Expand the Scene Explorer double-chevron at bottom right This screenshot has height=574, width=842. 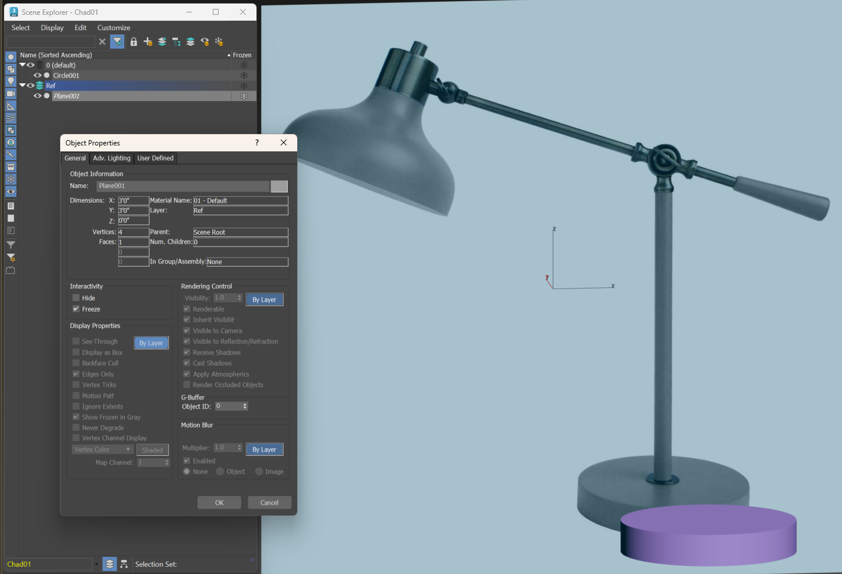[252, 559]
